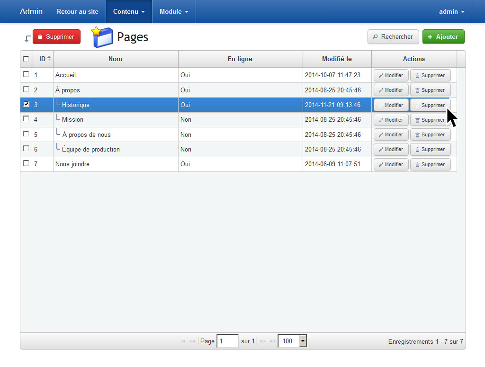This screenshot has height=367, width=485.
Task: Delete the Équipe de production row
Action: pos(430,149)
